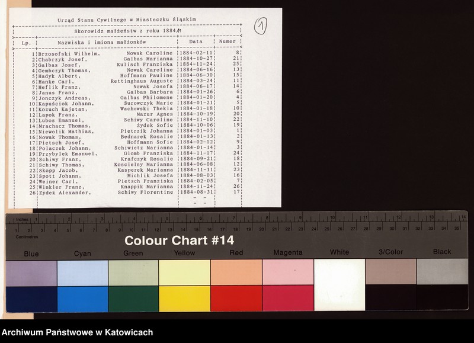Click the white swatch
474x343 pixels.
click(340, 285)
